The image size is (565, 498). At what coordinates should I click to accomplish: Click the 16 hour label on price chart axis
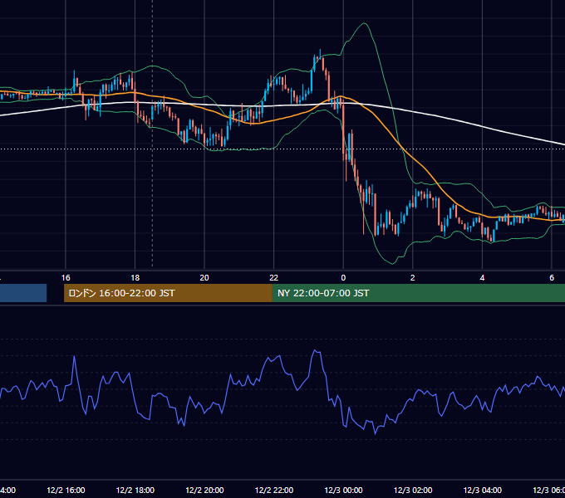coord(66,278)
